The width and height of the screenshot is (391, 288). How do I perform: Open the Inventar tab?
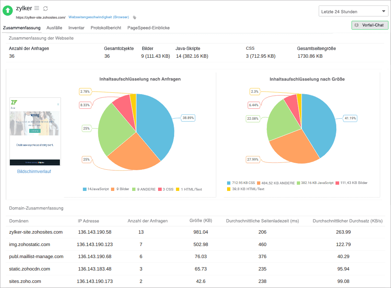coord(76,27)
